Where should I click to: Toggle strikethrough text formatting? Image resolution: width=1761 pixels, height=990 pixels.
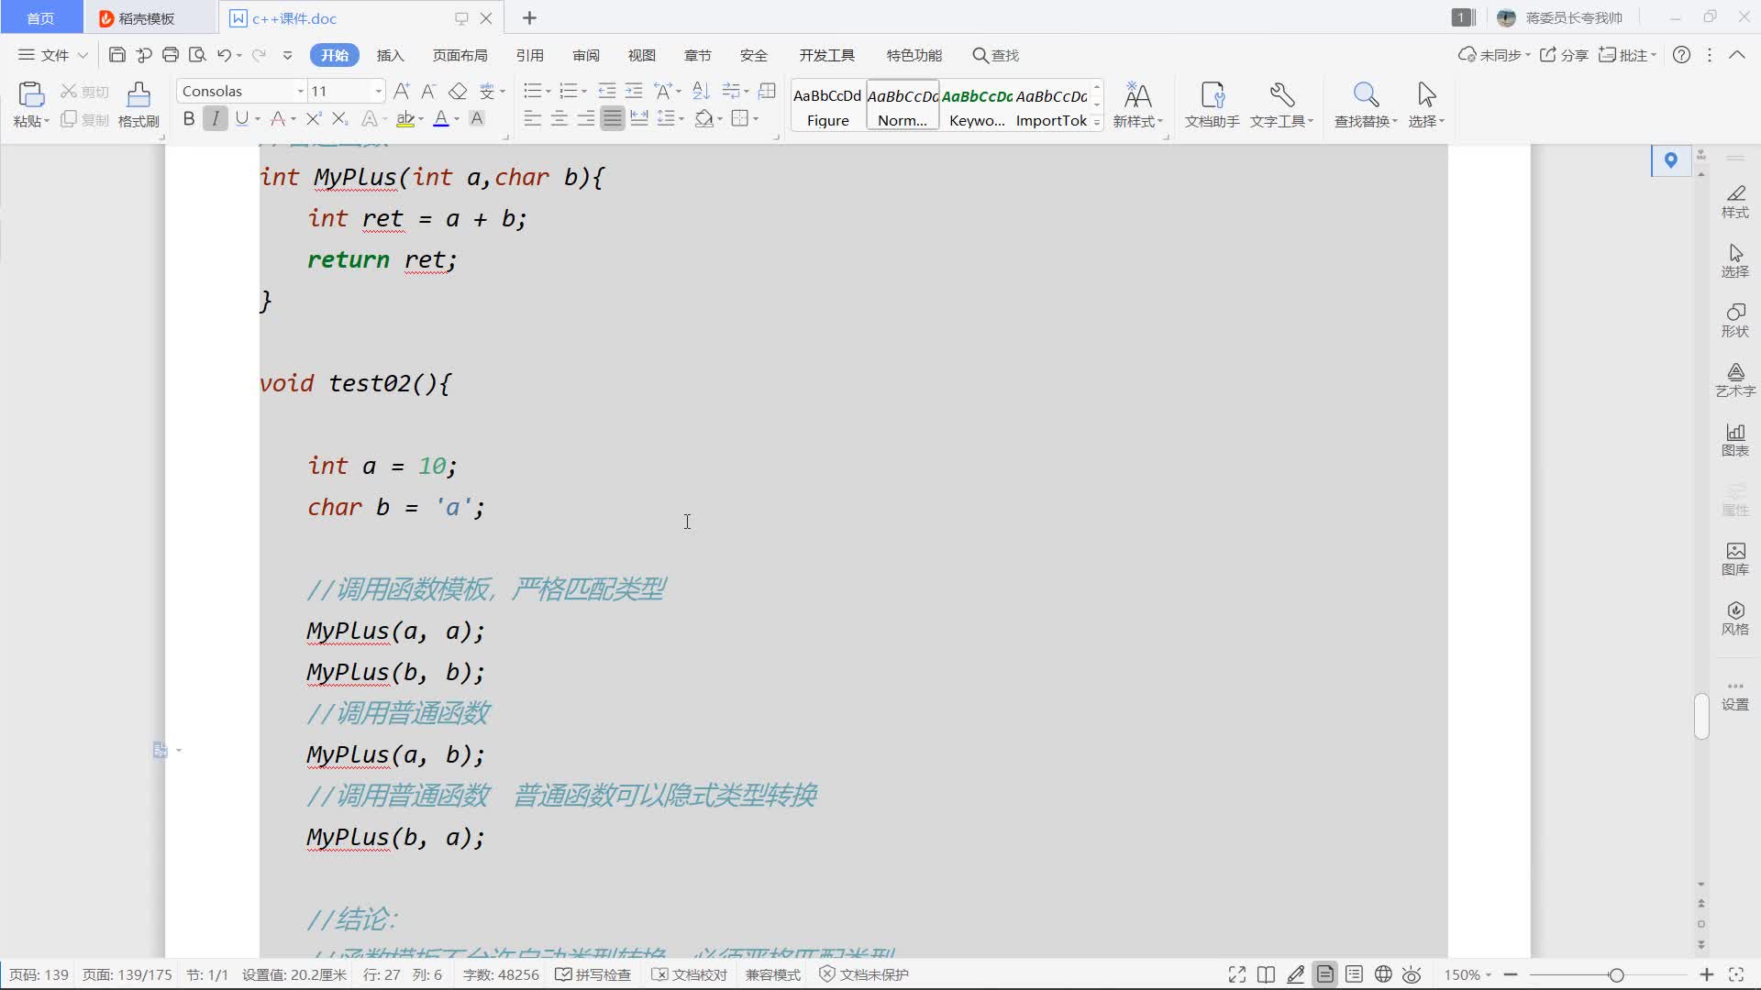tap(277, 118)
